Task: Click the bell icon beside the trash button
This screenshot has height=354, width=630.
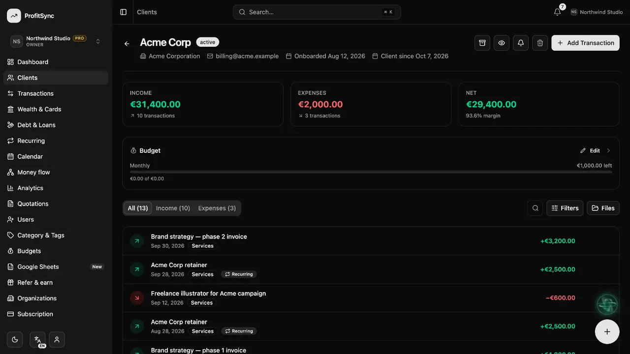Action: 521,43
